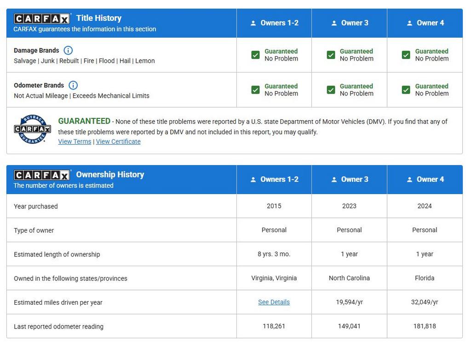
Task: Click Odometer Brands checkmark for Owner 4
Action: pos(406,90)
